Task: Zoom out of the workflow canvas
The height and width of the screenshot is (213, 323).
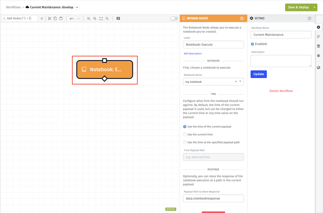Action: pyautogui.click(x=89, y=19)
